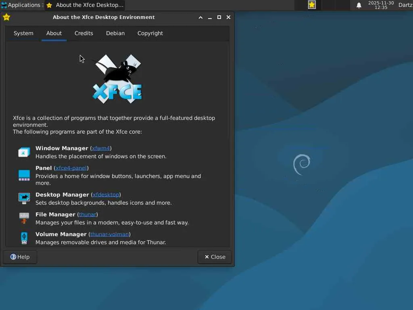Image resolution: width=413 pixels, height=310 pixels.
Task: Click "Manages your files in a modern" description
Action: tap(112, 222)
